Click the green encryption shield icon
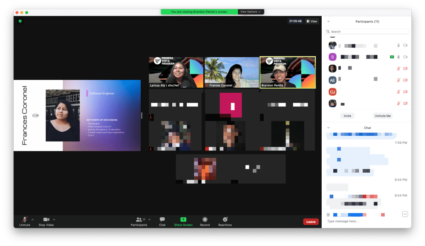 (20, 21)
